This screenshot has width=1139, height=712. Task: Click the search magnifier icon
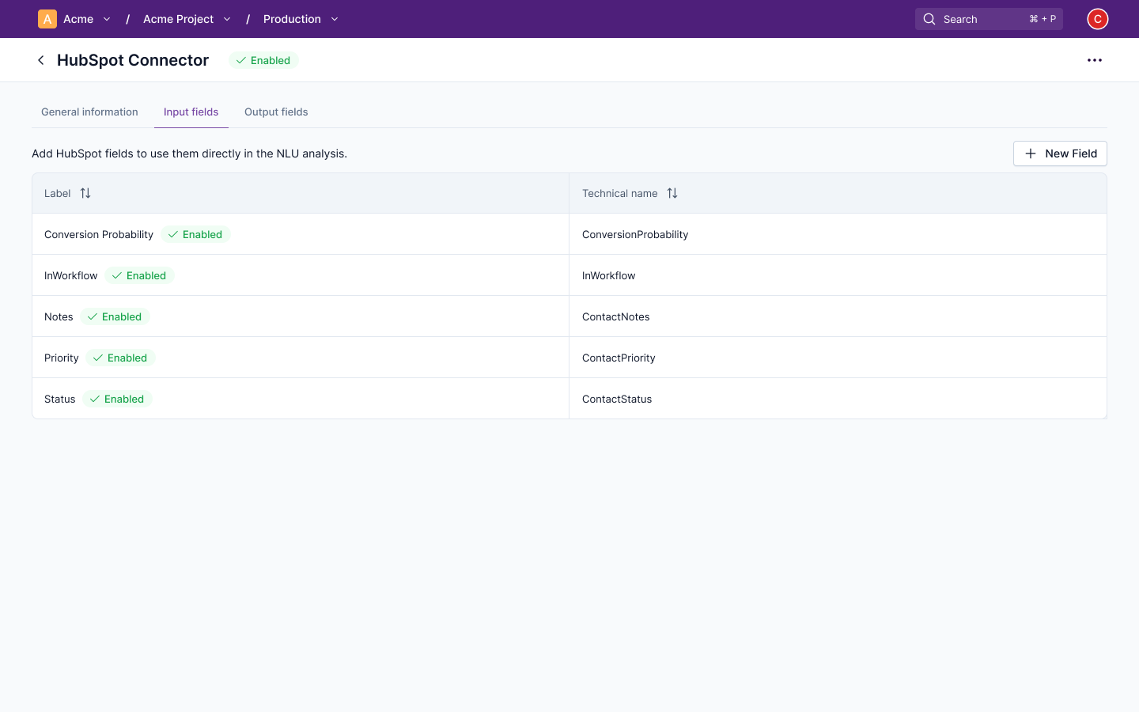point(929,19)
